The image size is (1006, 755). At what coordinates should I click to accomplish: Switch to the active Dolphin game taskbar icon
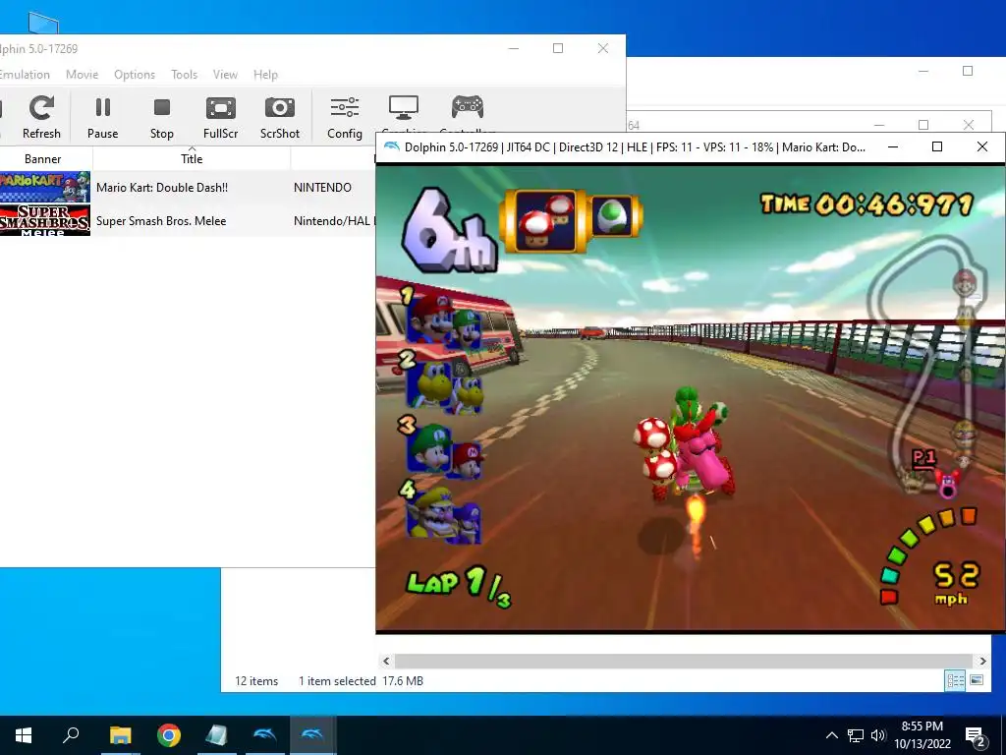click(313, 735)
